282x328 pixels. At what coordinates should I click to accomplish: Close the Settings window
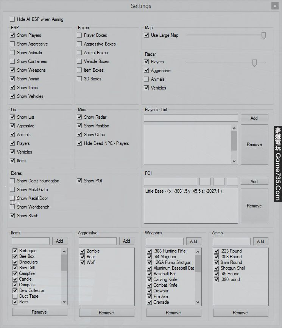point(274,6)
